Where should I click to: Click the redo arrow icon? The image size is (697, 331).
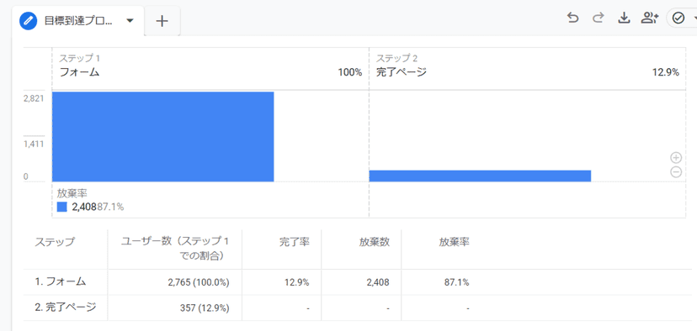coord(599,18)
